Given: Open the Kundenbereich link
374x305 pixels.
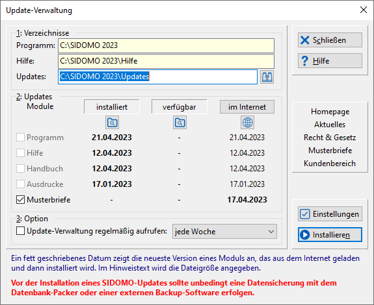Looking at the screenshot, I should pos(330,163).
